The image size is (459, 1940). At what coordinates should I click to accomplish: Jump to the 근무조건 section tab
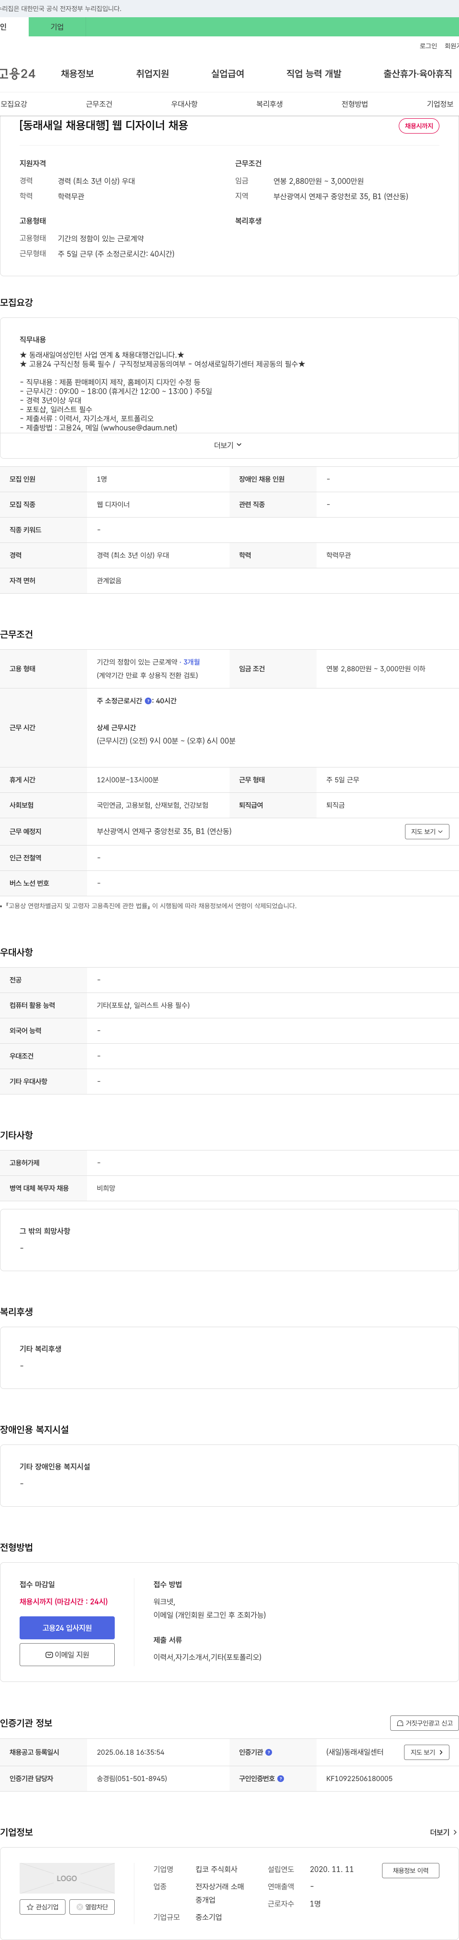[x=98, y=104]
